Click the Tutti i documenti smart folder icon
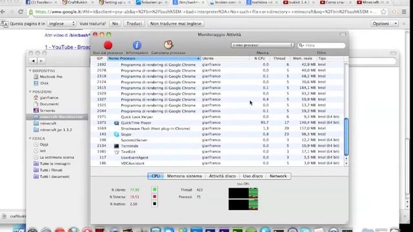 (36, 177)
